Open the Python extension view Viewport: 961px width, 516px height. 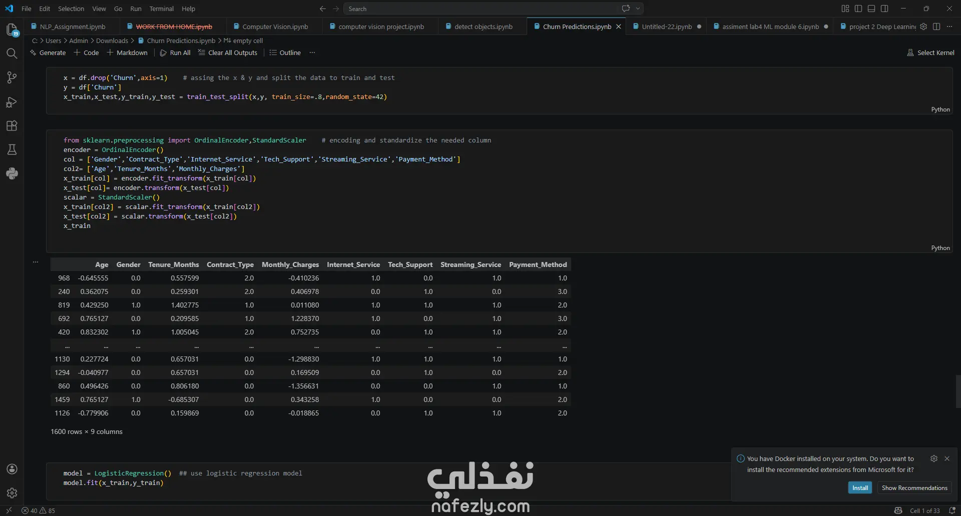coord(12,173)
